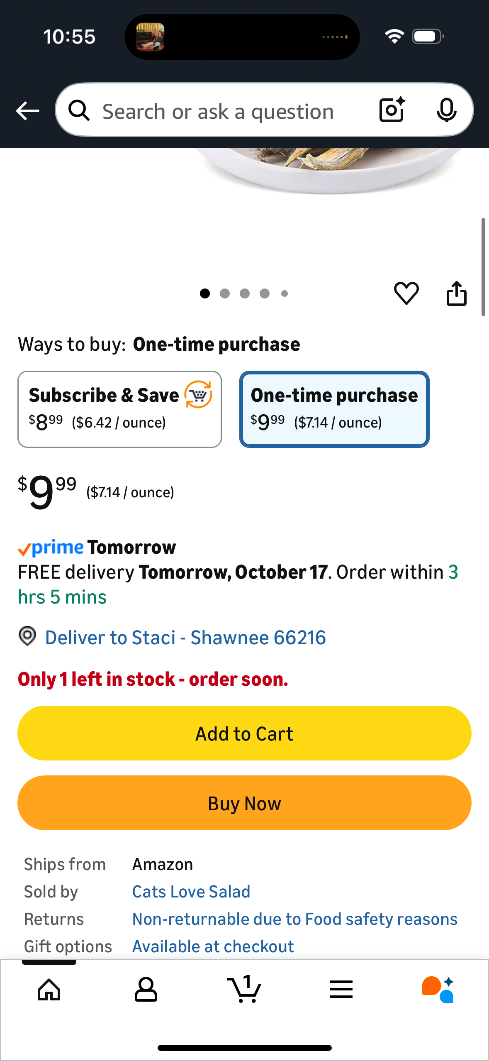Open Cats Love Salad seller link
Viewport: 489px width, 1061px height.
[x=191, y=892]
